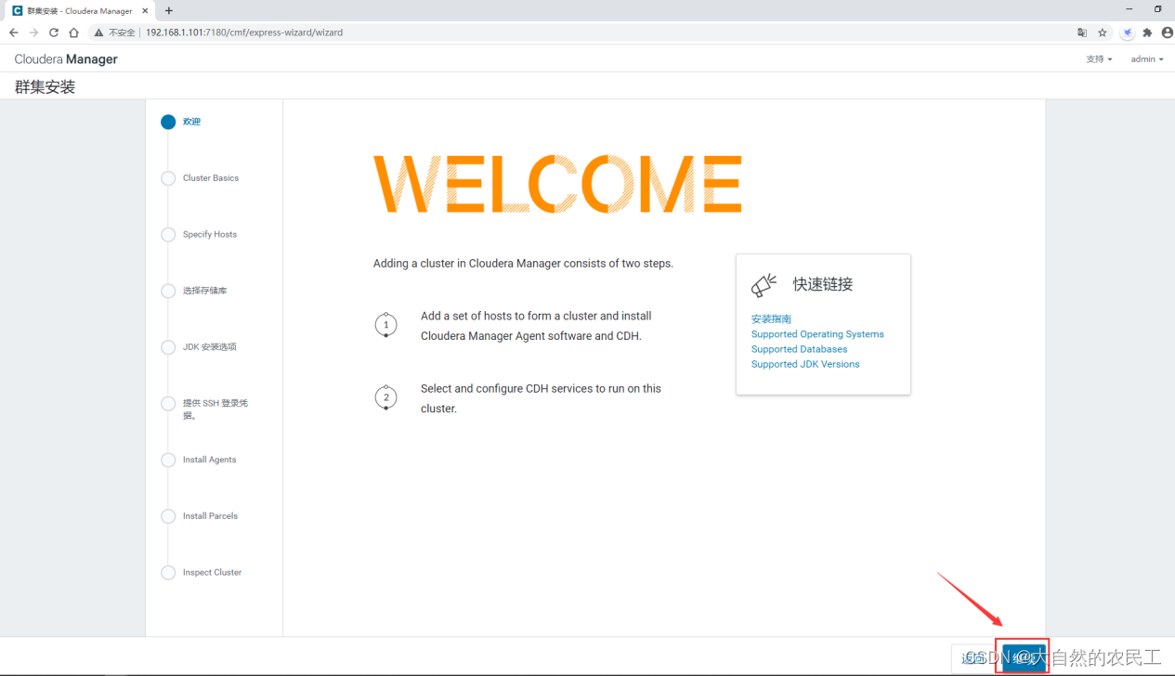This screenshot has width=1175, height=676.
Task: Select the JDK 安装选项 wizard step
Action: click(x=210, y=347)
